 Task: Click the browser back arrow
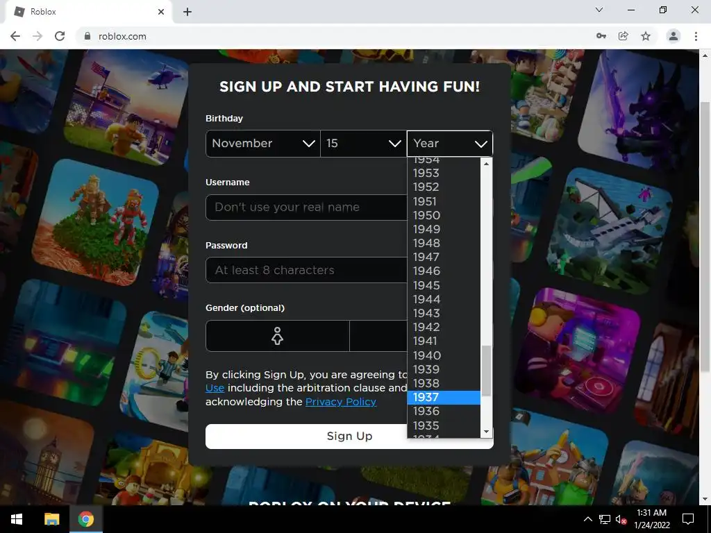point(15,36)
